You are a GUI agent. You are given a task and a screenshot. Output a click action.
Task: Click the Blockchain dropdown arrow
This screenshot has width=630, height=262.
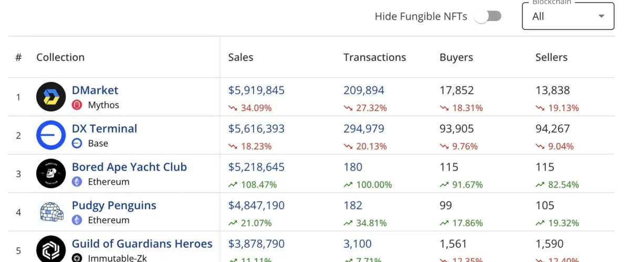pos(602,16)
